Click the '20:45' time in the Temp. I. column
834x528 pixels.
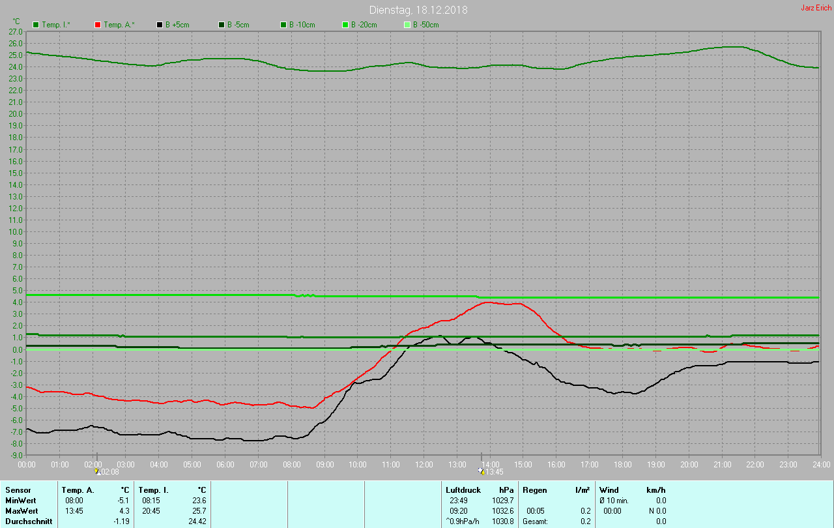(x=151, y=510)
